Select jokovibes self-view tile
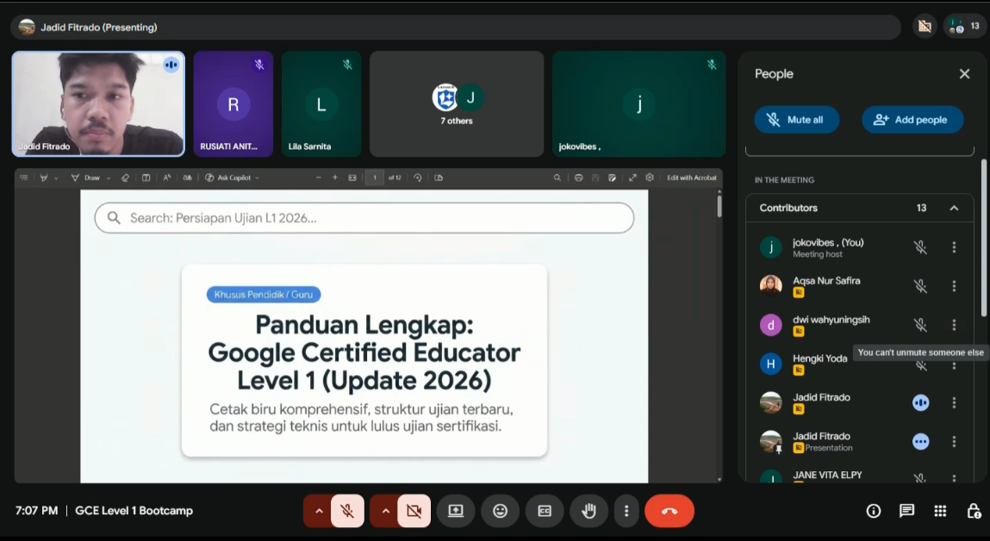This screenshot has height=541, width=990. point(639,103)
